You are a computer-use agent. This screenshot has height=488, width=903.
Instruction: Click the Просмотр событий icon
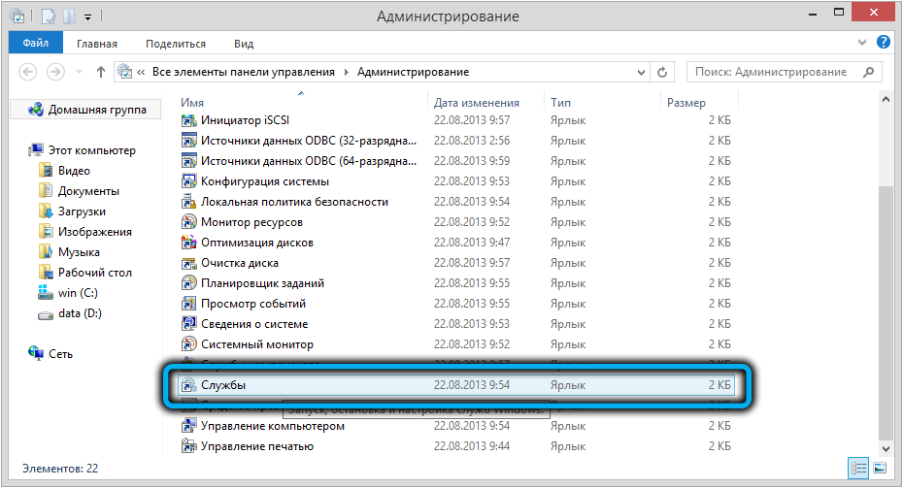[x=190, y=304]
